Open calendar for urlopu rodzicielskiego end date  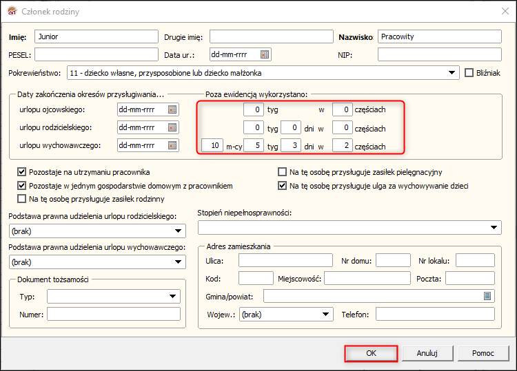(172, 127)
